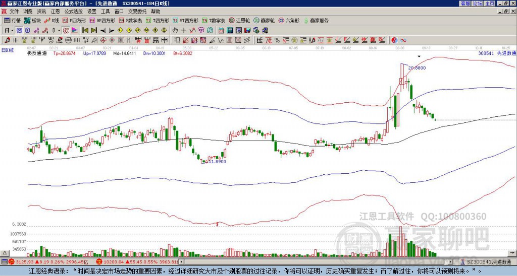Open the 窗口 menu
This screenshot has height=276, width=517.
119,12
